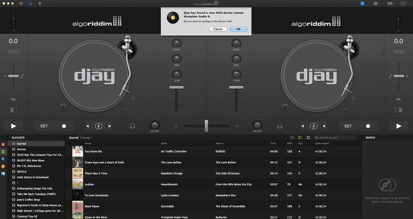The height and width of the screenshot is (219, 413).
Task: Toggle the headphones pre-cue icon in title bar
Action: pyautogui.click(x=31, y=3)
